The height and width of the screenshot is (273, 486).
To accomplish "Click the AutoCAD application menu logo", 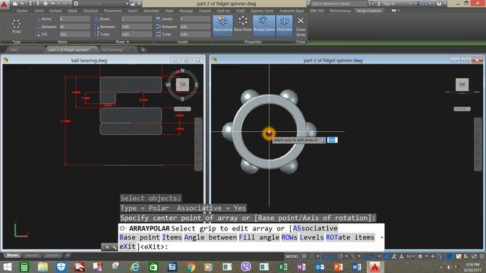I will [x=5, y=5].
